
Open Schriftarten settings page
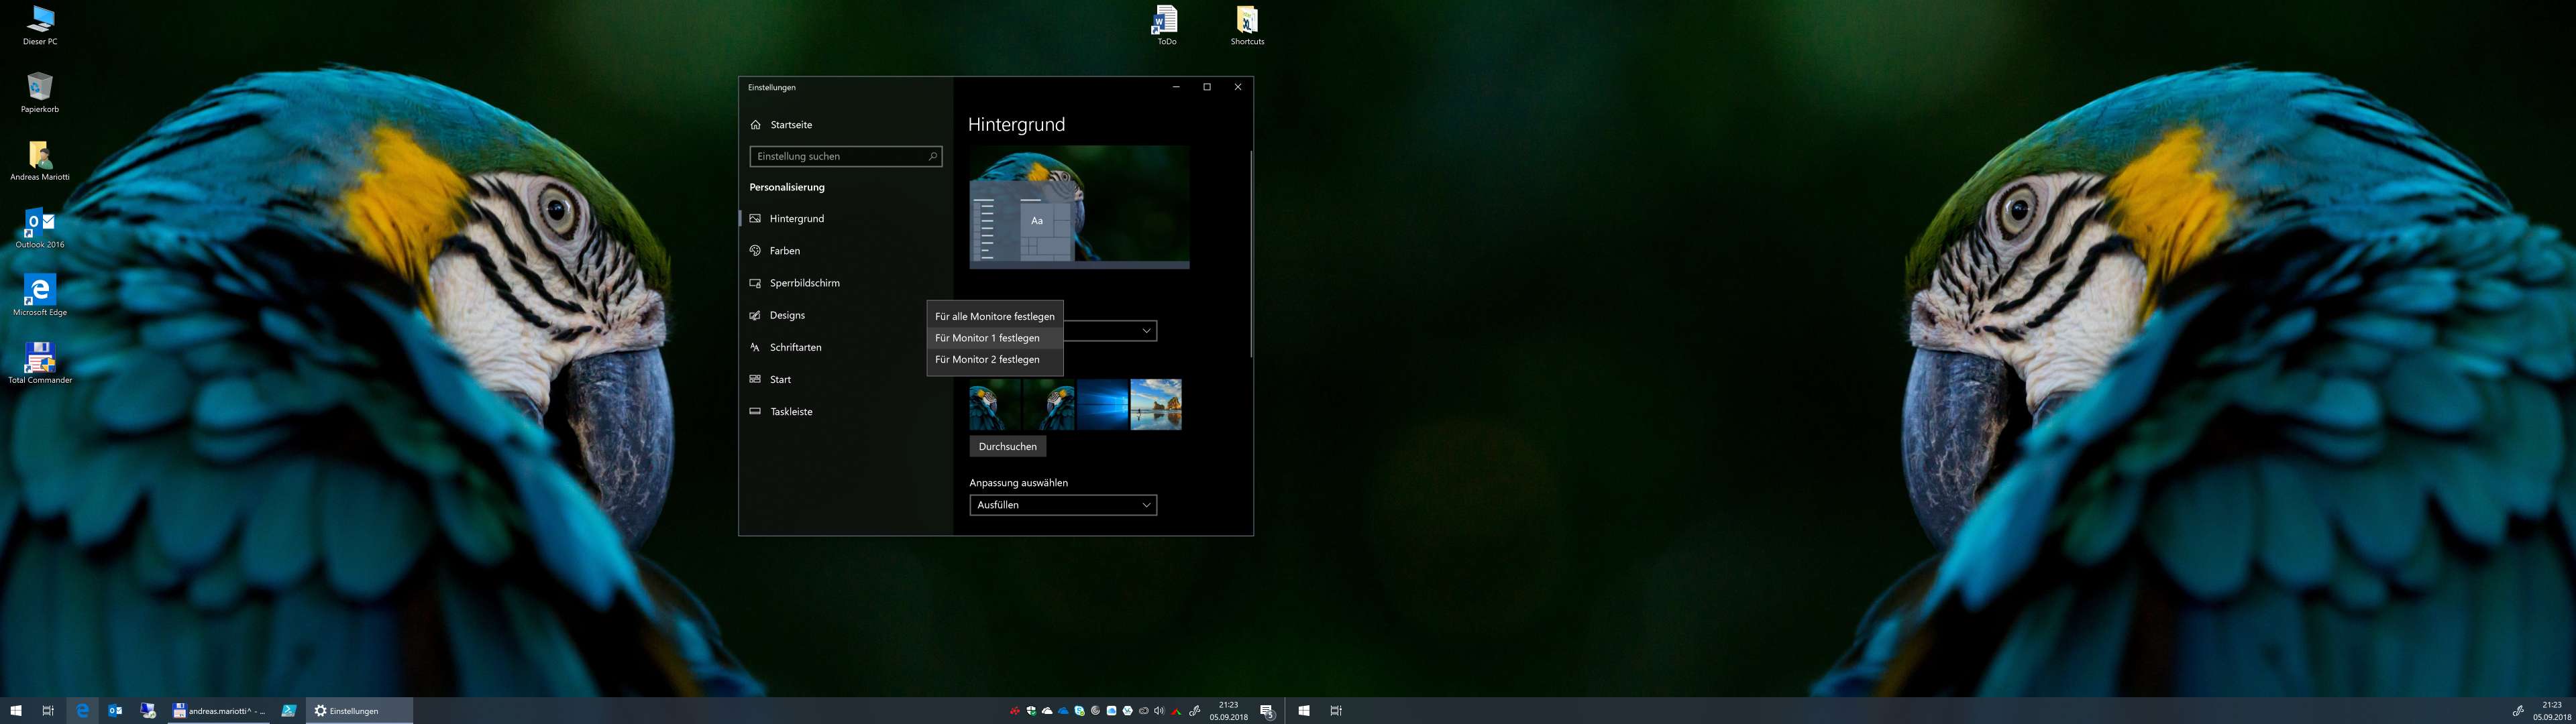pyautogui.click(x=795, y=347)
